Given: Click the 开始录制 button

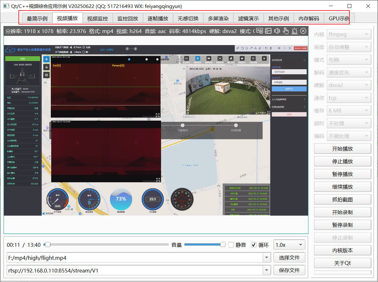Looking at the screenshot, I should 342,212.
